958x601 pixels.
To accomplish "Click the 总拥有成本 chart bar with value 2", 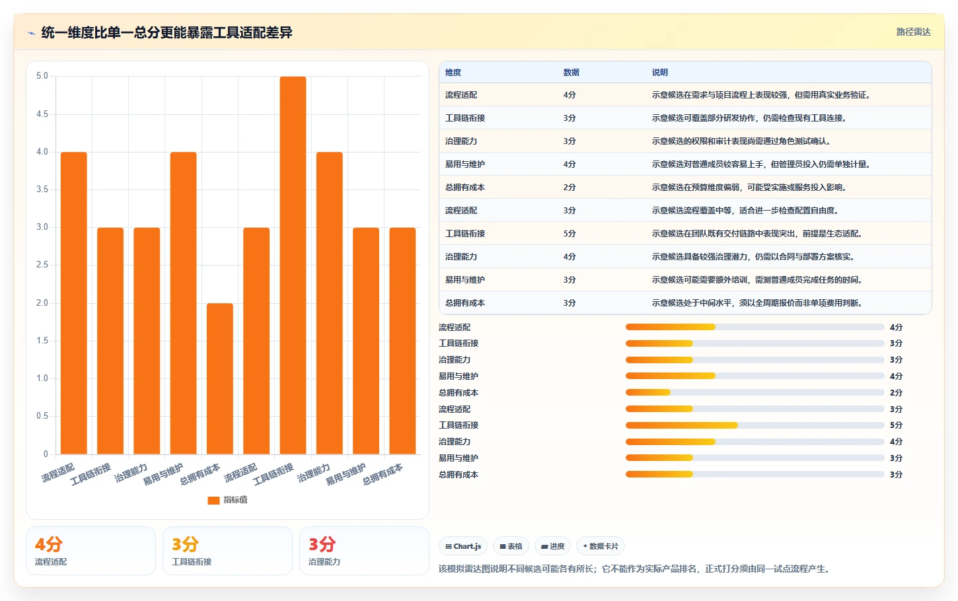I will tap(220, 378).
